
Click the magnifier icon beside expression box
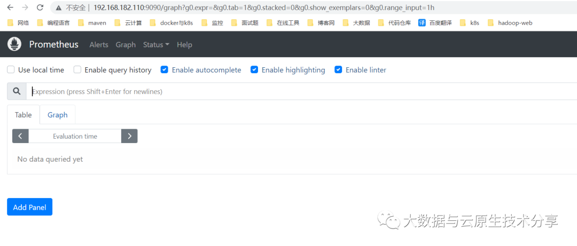tap(17, 92)
